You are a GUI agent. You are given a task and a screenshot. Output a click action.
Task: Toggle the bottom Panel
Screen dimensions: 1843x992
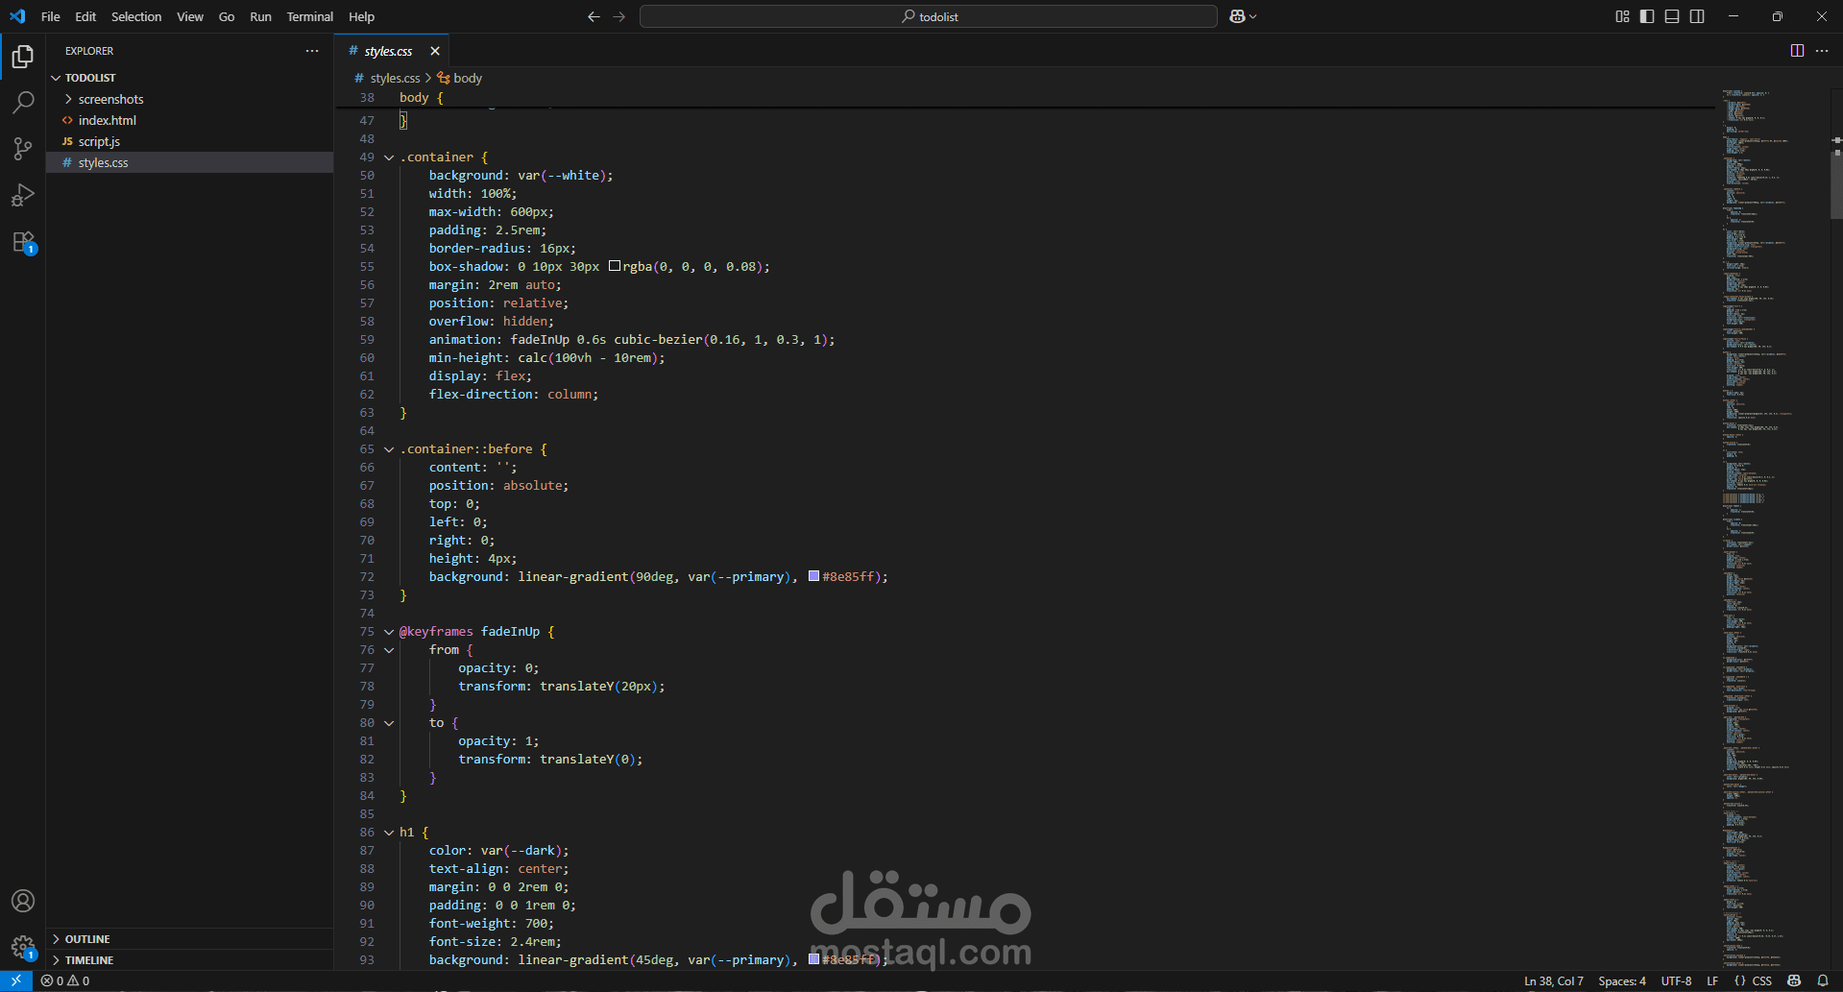[1672, 16]
